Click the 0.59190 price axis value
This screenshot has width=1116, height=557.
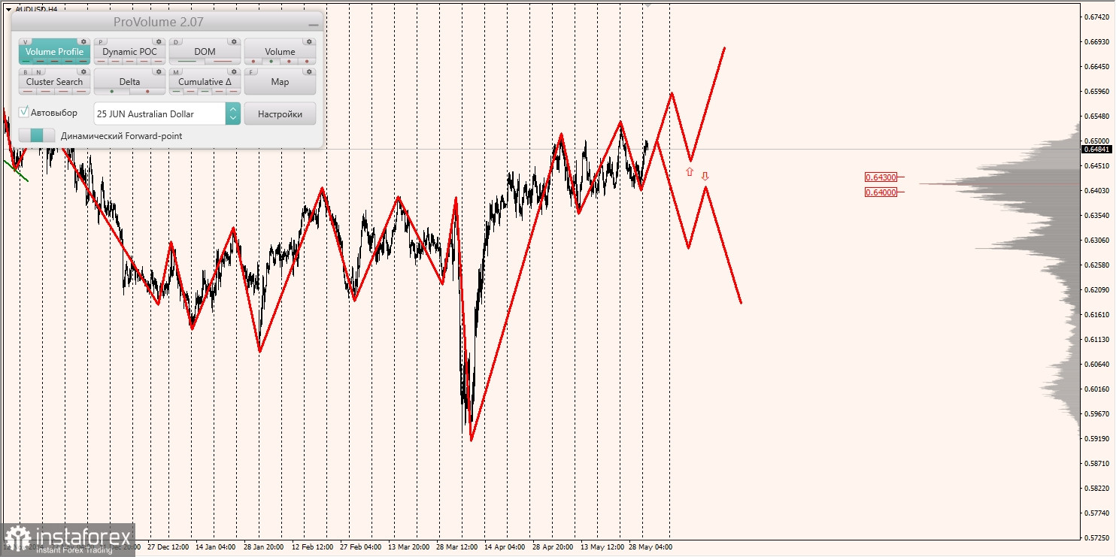(x=1096, y=438)
